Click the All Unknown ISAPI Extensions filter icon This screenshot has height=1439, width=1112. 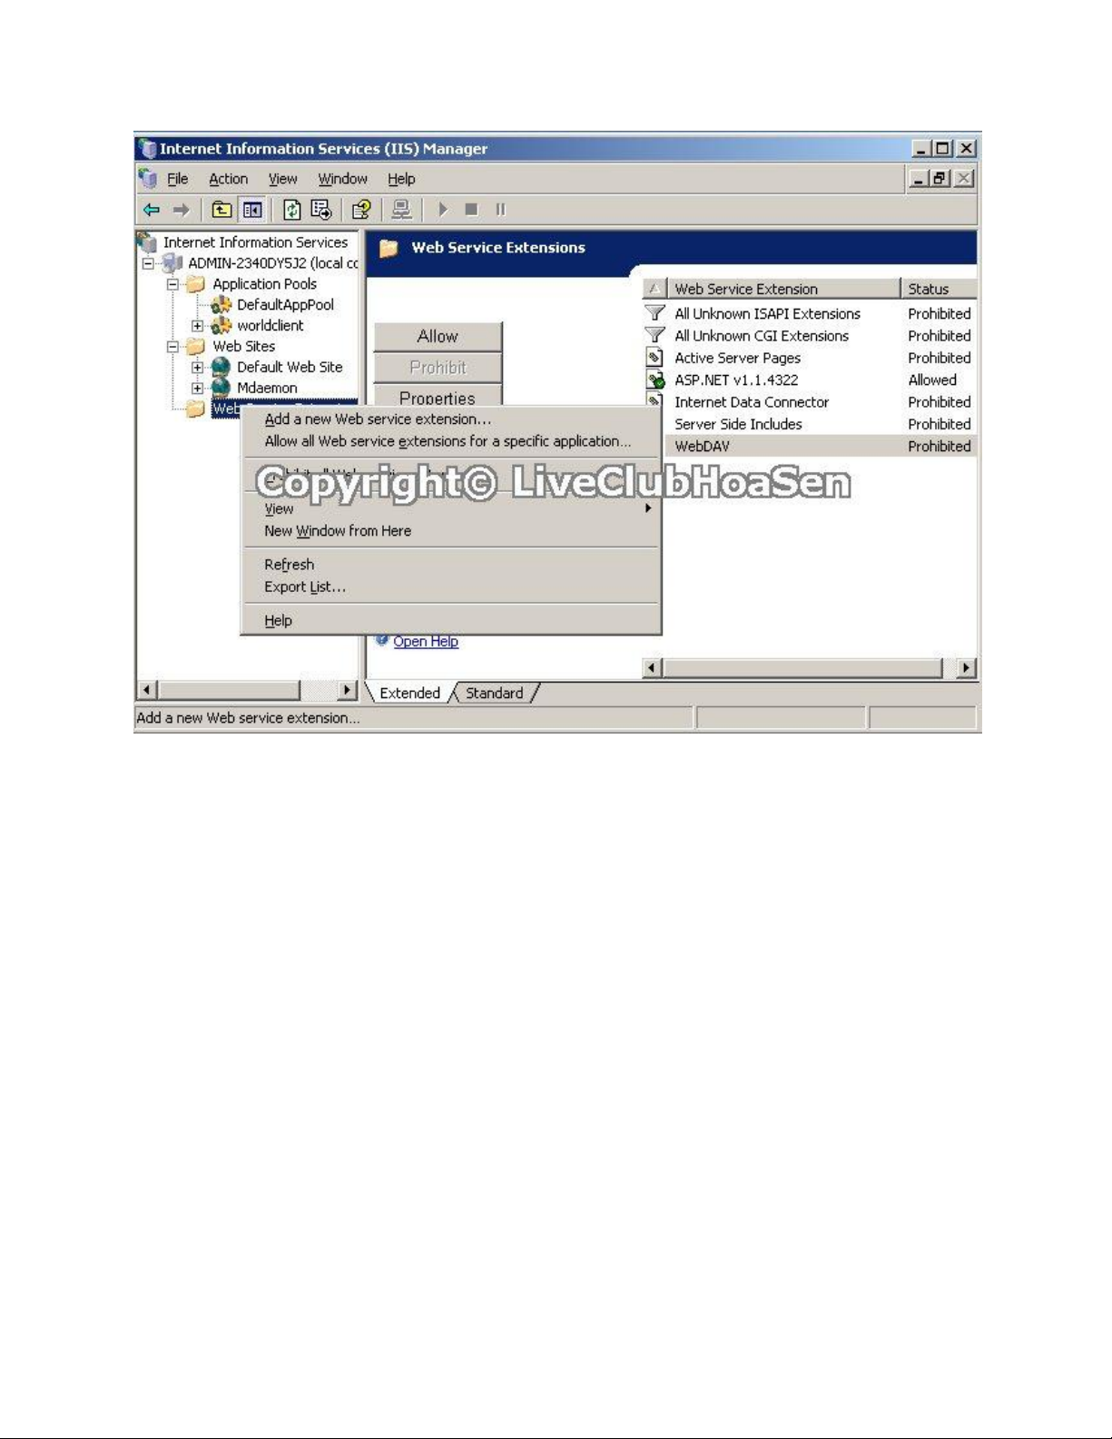(x=654, y=313)
